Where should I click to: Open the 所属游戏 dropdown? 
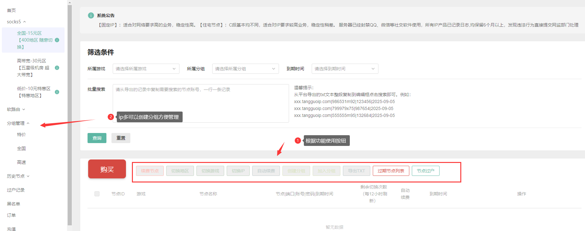pyautogui.click(x=146, y=69)
